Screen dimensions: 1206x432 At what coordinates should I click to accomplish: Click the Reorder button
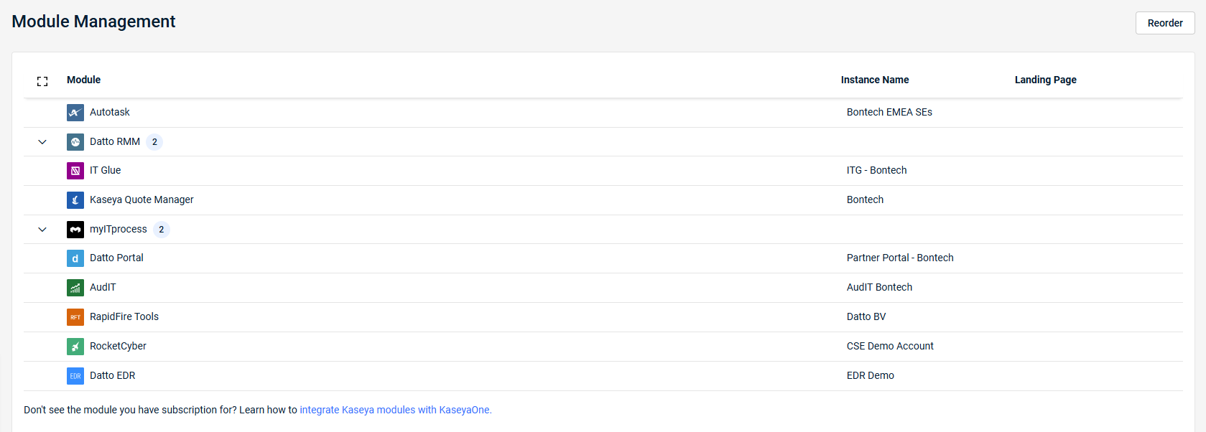1165,23
